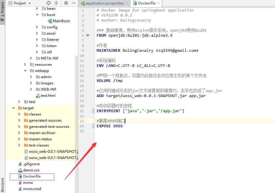
Task: Collapse the target folder
Action: [x=14, y=108]
